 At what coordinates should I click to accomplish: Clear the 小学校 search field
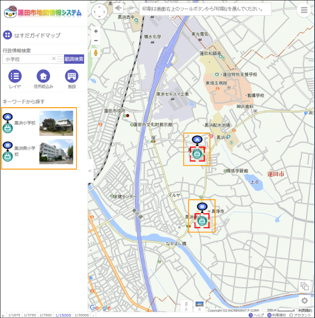(54, 58)
